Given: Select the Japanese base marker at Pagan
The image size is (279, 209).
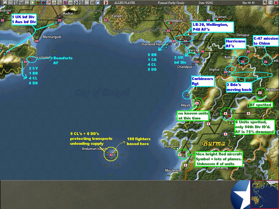Looking at the screenshot, I should pos(208,124).
